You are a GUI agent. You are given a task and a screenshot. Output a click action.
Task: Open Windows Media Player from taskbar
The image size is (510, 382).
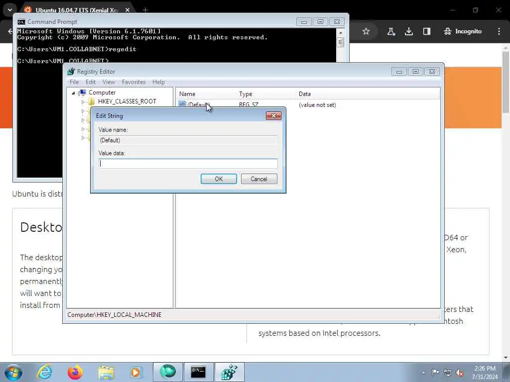136,372
